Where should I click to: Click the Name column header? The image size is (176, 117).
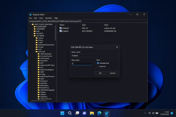[62, 25]
